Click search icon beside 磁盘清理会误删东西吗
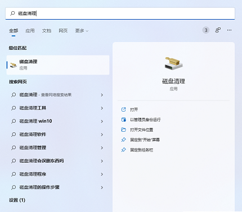The image size is (242, 212). [14, 161]
